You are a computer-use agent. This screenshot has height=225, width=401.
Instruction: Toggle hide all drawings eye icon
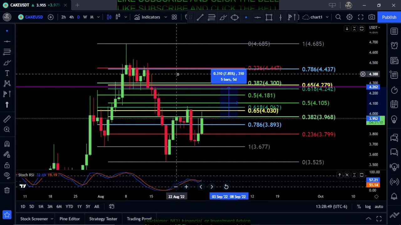(x=7, y=176)
